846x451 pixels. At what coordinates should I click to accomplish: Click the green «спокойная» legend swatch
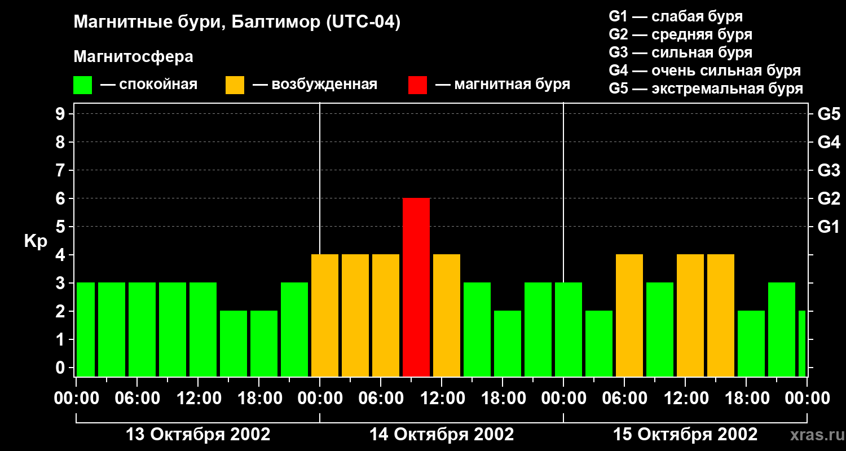(x=82, y=85)
